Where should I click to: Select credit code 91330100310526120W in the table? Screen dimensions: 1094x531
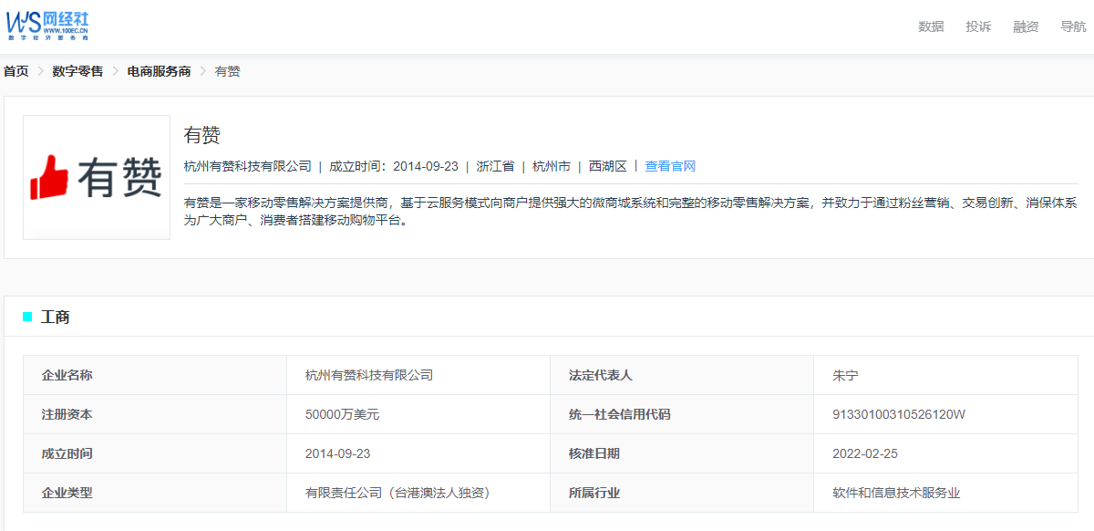pos(898,414)
